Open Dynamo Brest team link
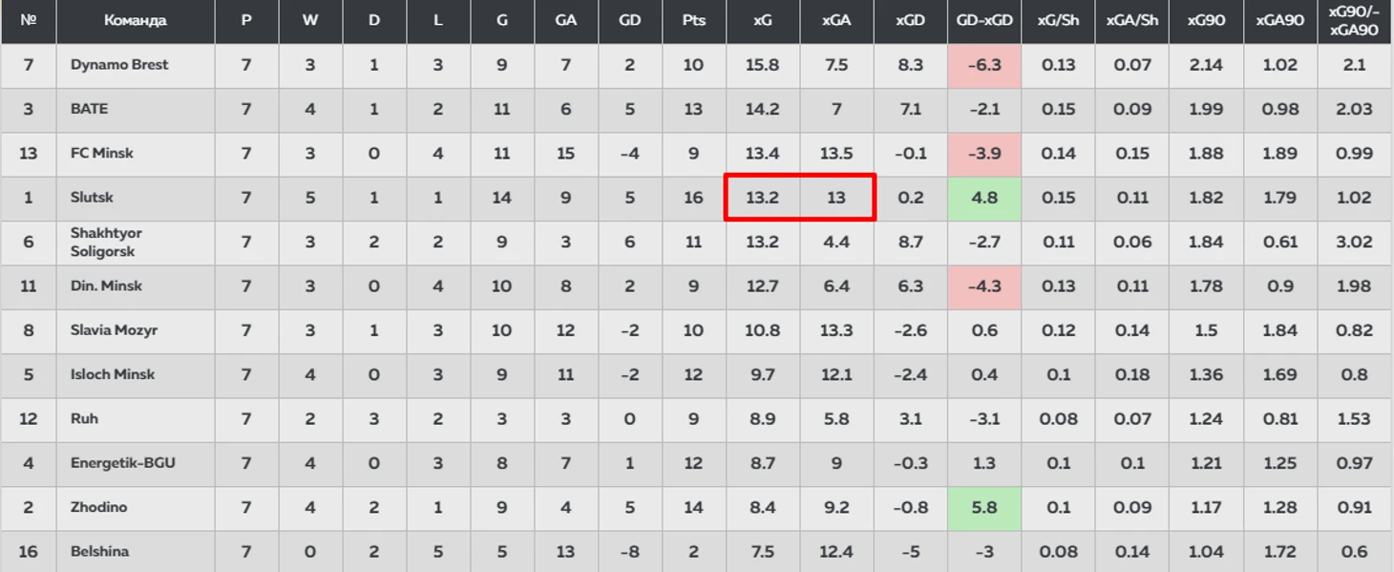 point(119,65)
